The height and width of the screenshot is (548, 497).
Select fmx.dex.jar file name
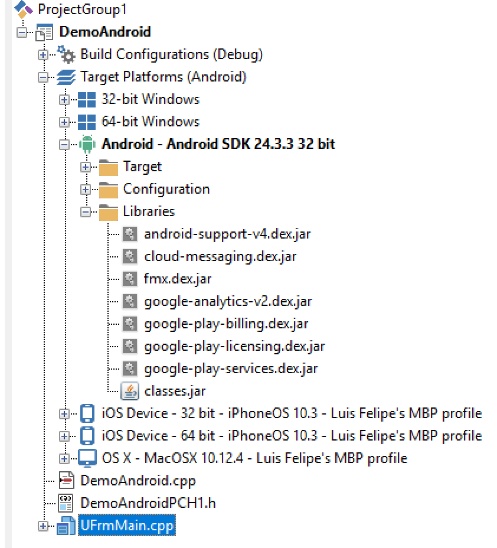click(178, 279)
